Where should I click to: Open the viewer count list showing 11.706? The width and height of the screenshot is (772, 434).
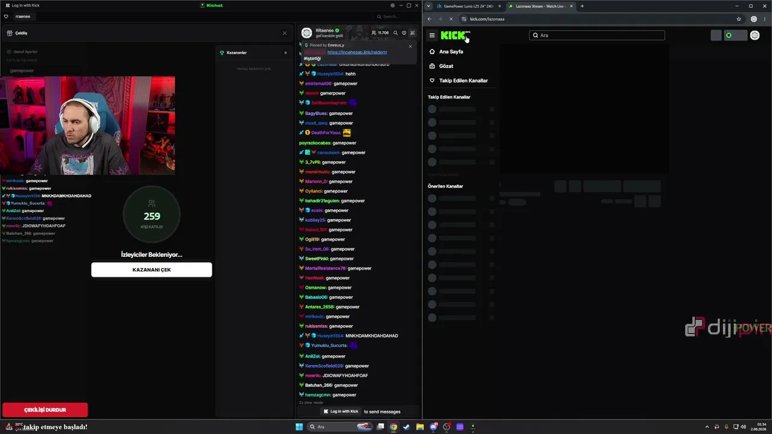tap(380, 33)
